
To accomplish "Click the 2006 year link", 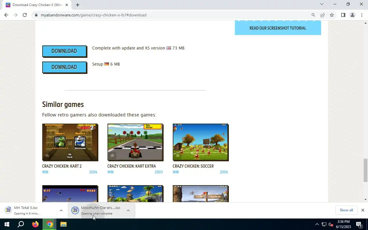I will pyautogui.click(x=224, y=172).
